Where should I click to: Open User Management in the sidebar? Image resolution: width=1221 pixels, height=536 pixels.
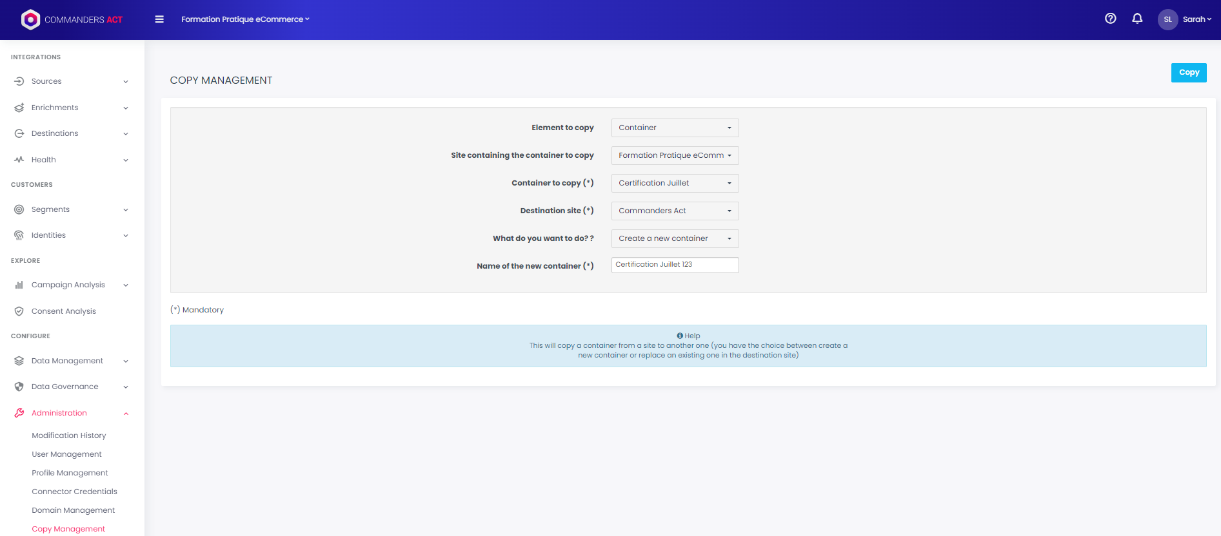(x=66, y=454)
